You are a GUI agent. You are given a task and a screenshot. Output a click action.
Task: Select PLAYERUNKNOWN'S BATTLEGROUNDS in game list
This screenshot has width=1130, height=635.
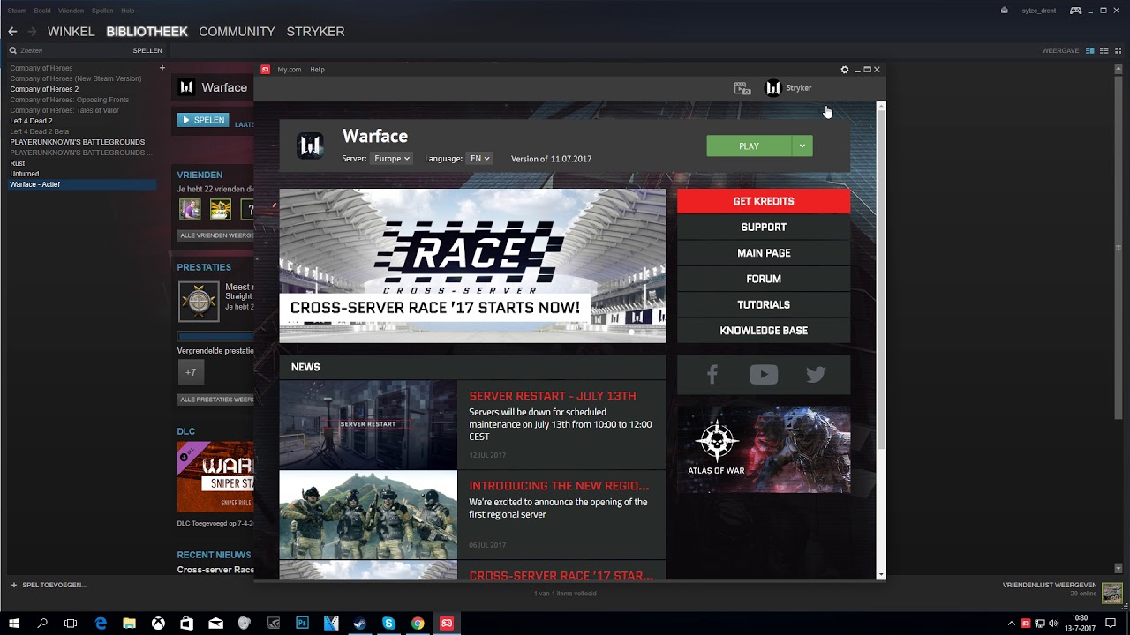click(x=78, y=142)
